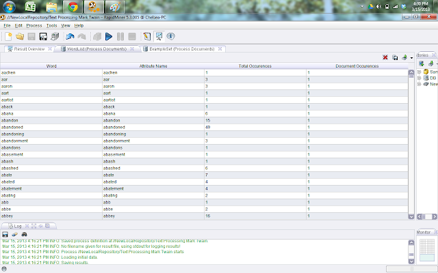438x273 pixels.
Task: Search the log with binoculars icon
Action: 25,234
